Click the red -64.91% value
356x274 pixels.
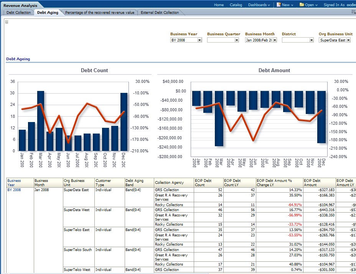pyautogui.click(x=295, y=205)
